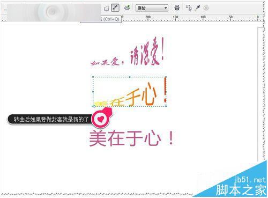268x198 pixels.
Task: Click the left-middle envelope node
Action: (x=93, y=92)
